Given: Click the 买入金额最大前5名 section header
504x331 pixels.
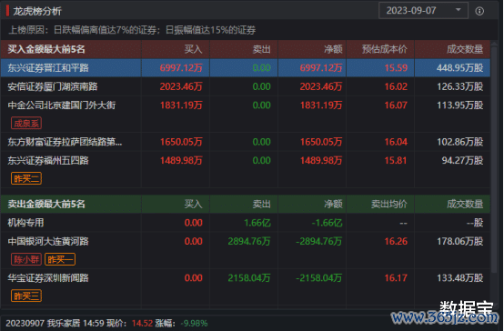Looking at the screenshot, I should pos(46,49).
